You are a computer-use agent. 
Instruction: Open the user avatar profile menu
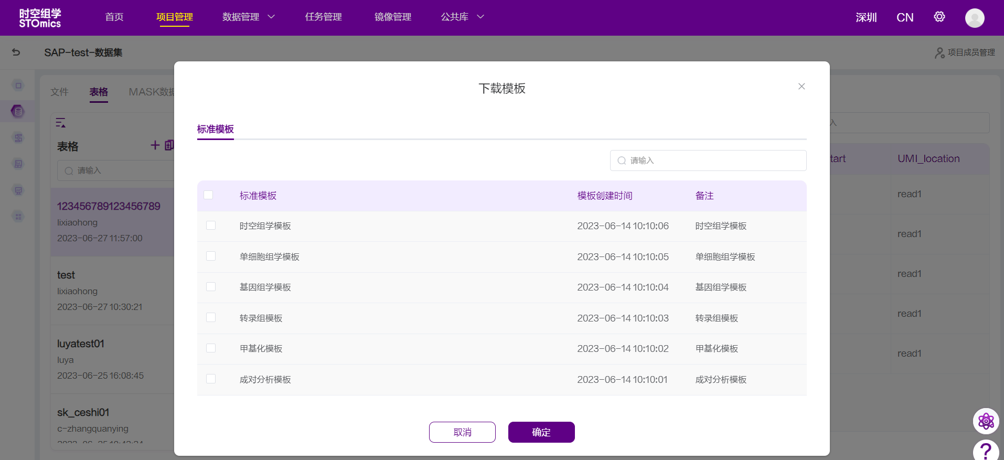point(974,18)
